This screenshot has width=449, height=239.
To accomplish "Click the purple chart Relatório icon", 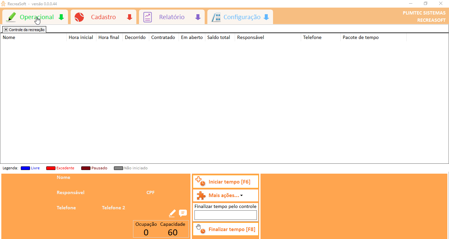I will [148, 17].
